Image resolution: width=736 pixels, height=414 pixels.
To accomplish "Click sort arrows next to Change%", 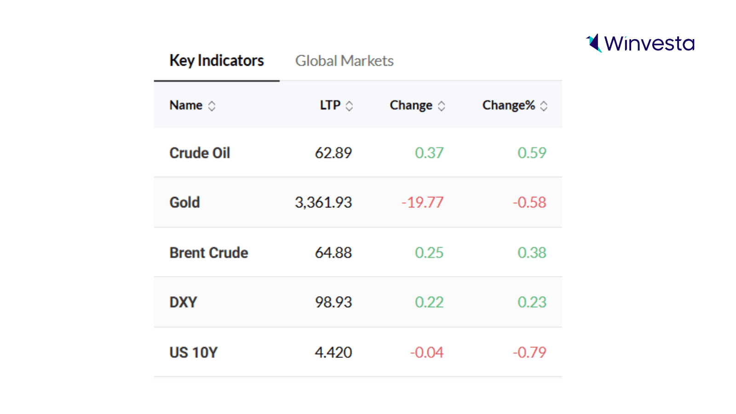I will point(544,106).
